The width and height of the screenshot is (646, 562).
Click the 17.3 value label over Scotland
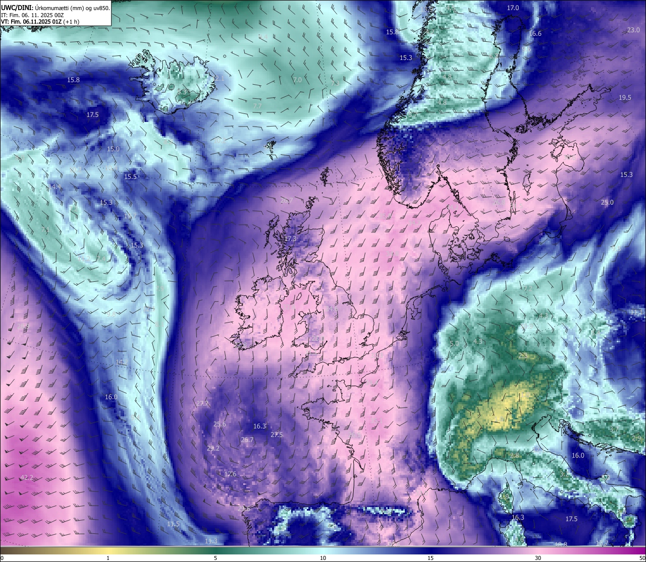coord(290,239)
